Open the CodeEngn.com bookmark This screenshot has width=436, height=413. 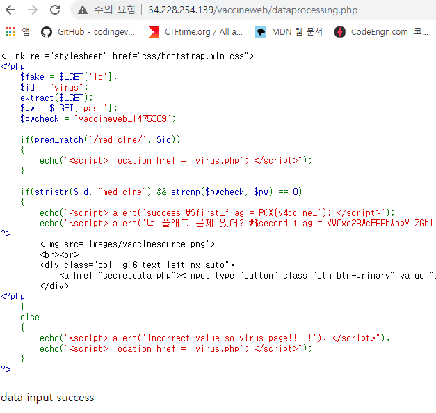(381, 32)
